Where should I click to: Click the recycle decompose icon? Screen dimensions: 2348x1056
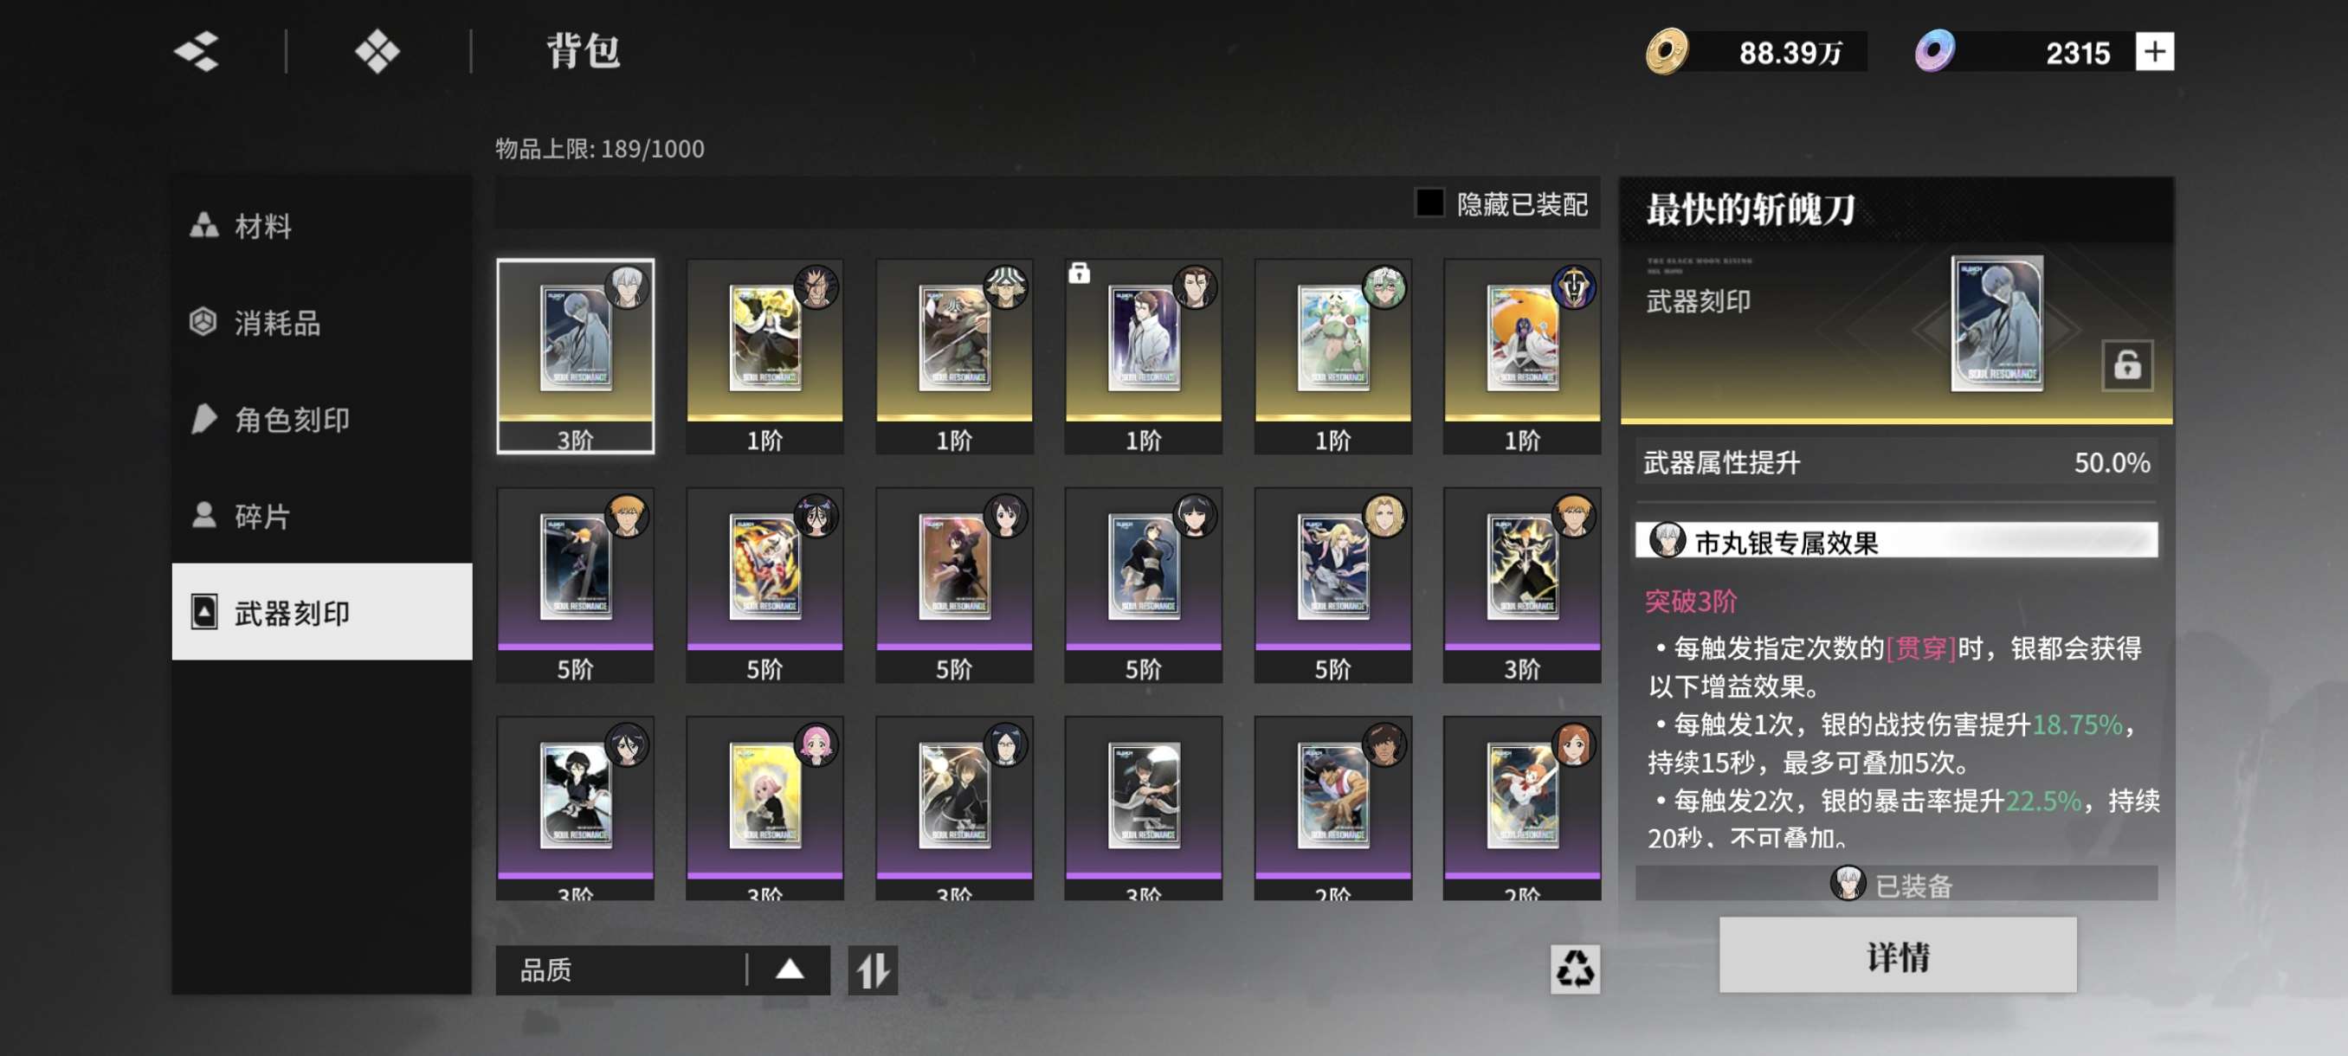(x=1574, y=968)
